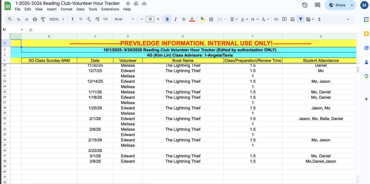The image size is (370, 184).
Task: Open the search menus tool
Action: (10, 19)
